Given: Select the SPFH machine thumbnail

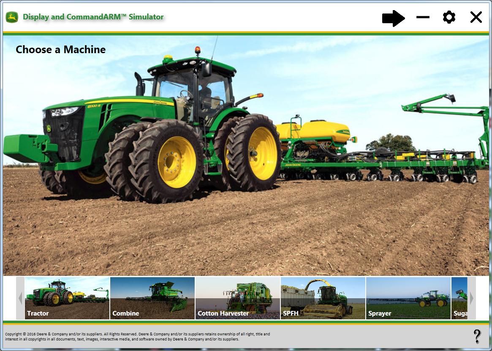Looking at the screenshot, I should [x=323, y=298].
